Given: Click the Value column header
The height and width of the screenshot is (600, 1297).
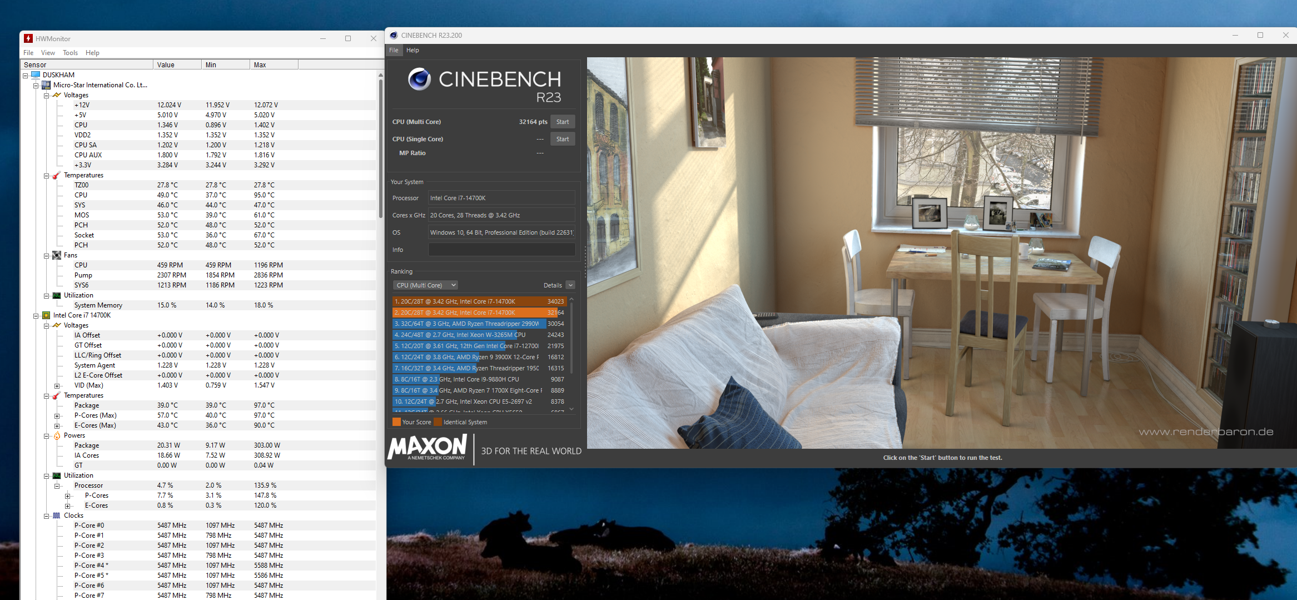Looking at the screenshot, I should [x=177, y=65].
